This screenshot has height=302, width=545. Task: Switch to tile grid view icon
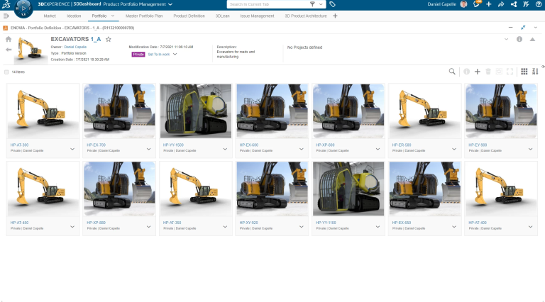(x=524, y=72)
